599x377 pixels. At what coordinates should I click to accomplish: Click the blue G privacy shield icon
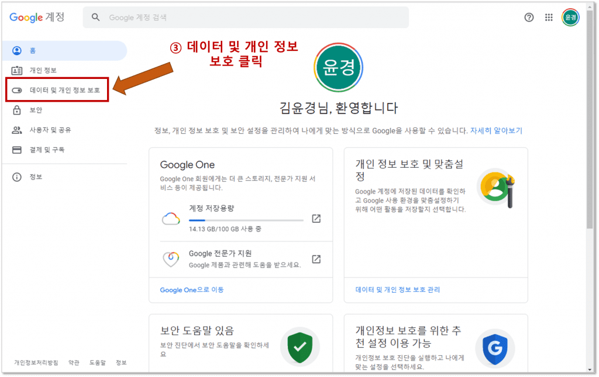point(495,348)
